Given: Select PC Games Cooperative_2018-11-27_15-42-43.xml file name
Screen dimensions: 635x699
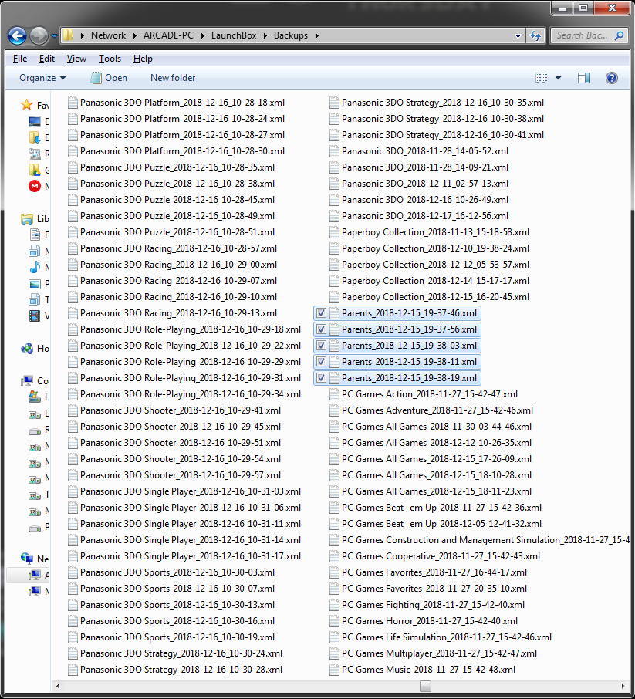Looking at the screenshot, I should 441,556.
